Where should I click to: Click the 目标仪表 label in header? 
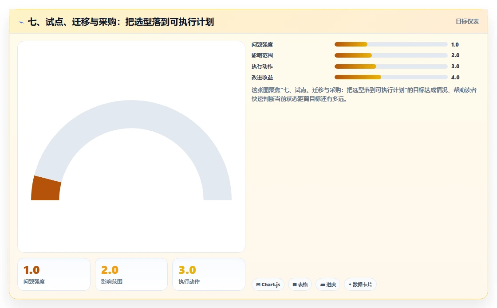(467, 22)
